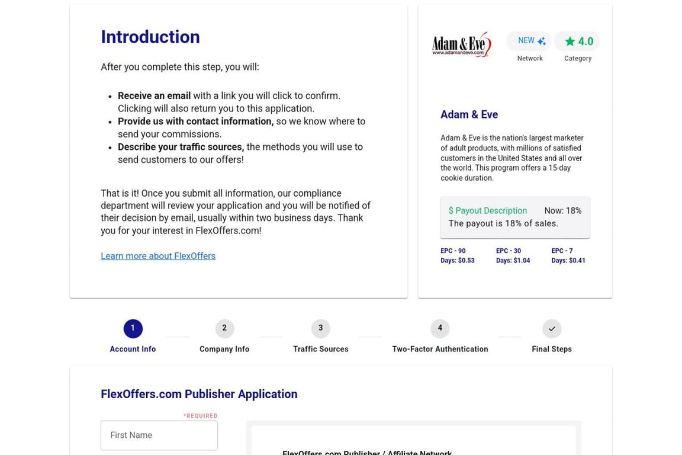The image size is (682, 455).
Task: Focus the First Name input field
Action: pos(159,435)
